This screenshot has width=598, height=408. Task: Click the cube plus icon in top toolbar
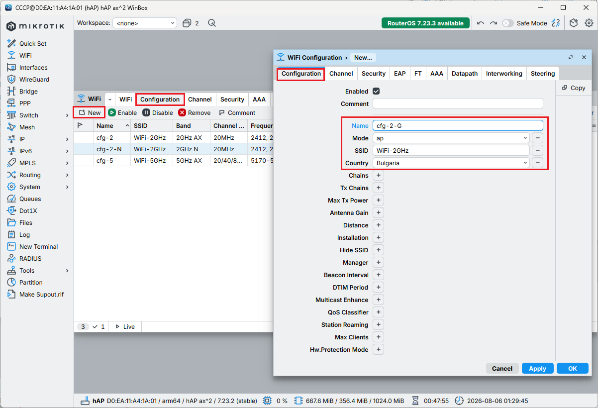point(574,23)
